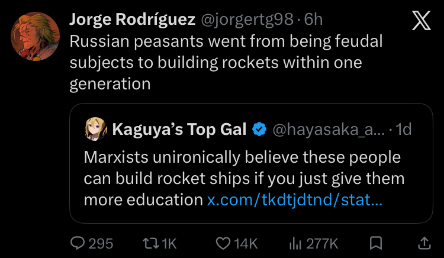The width and height of the screenshot is (444, 258).
Task: Click the 295 replies count
Action: (x=101, y=244)
